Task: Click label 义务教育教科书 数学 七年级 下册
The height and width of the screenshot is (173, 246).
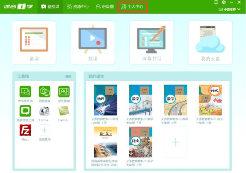Action: (139, 121)
